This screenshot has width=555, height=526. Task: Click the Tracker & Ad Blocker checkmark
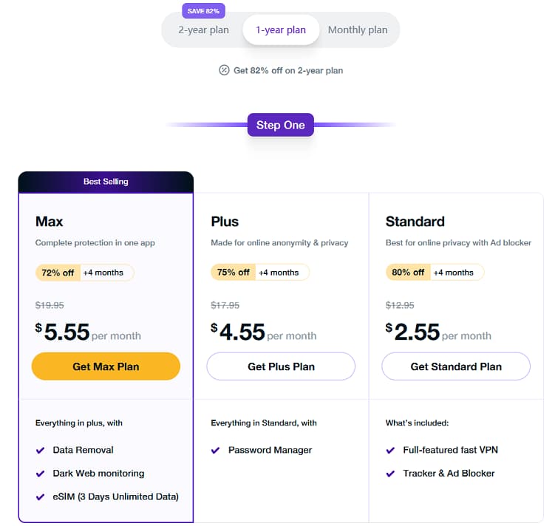[390, 474]
